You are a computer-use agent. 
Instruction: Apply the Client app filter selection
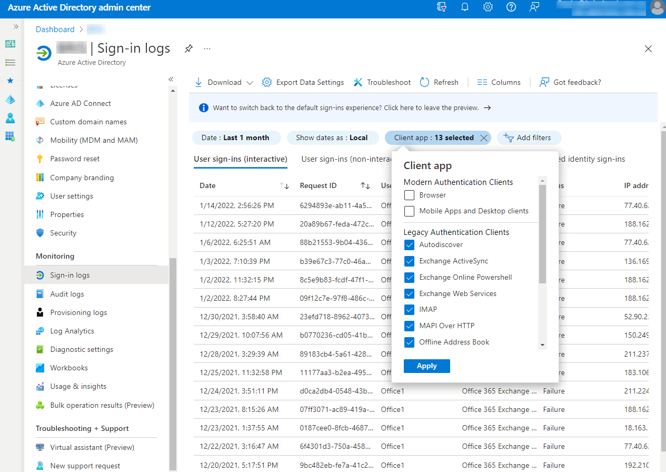(426, 366)
